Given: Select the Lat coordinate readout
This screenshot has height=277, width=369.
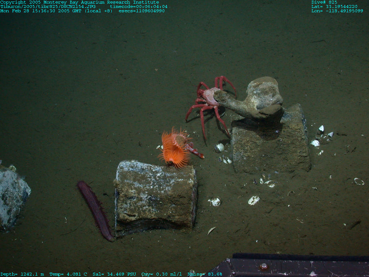Looking at the screenshot, I should tap(334, 6).
